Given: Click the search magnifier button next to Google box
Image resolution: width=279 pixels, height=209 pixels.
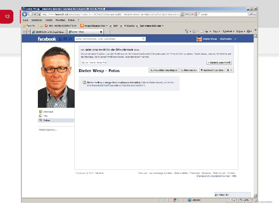Looking at the screenshot, I should coord(251,14).
